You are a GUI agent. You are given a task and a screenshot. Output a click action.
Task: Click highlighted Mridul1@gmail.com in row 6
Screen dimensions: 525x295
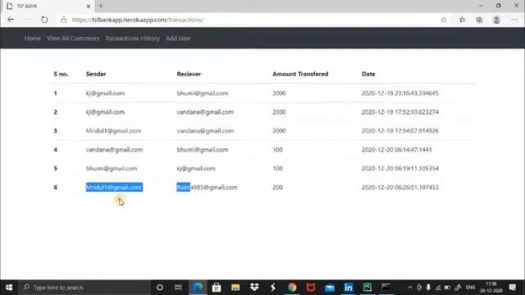tap(114, 188)
